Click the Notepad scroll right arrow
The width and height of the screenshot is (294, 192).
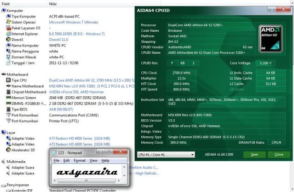point(119,181)
